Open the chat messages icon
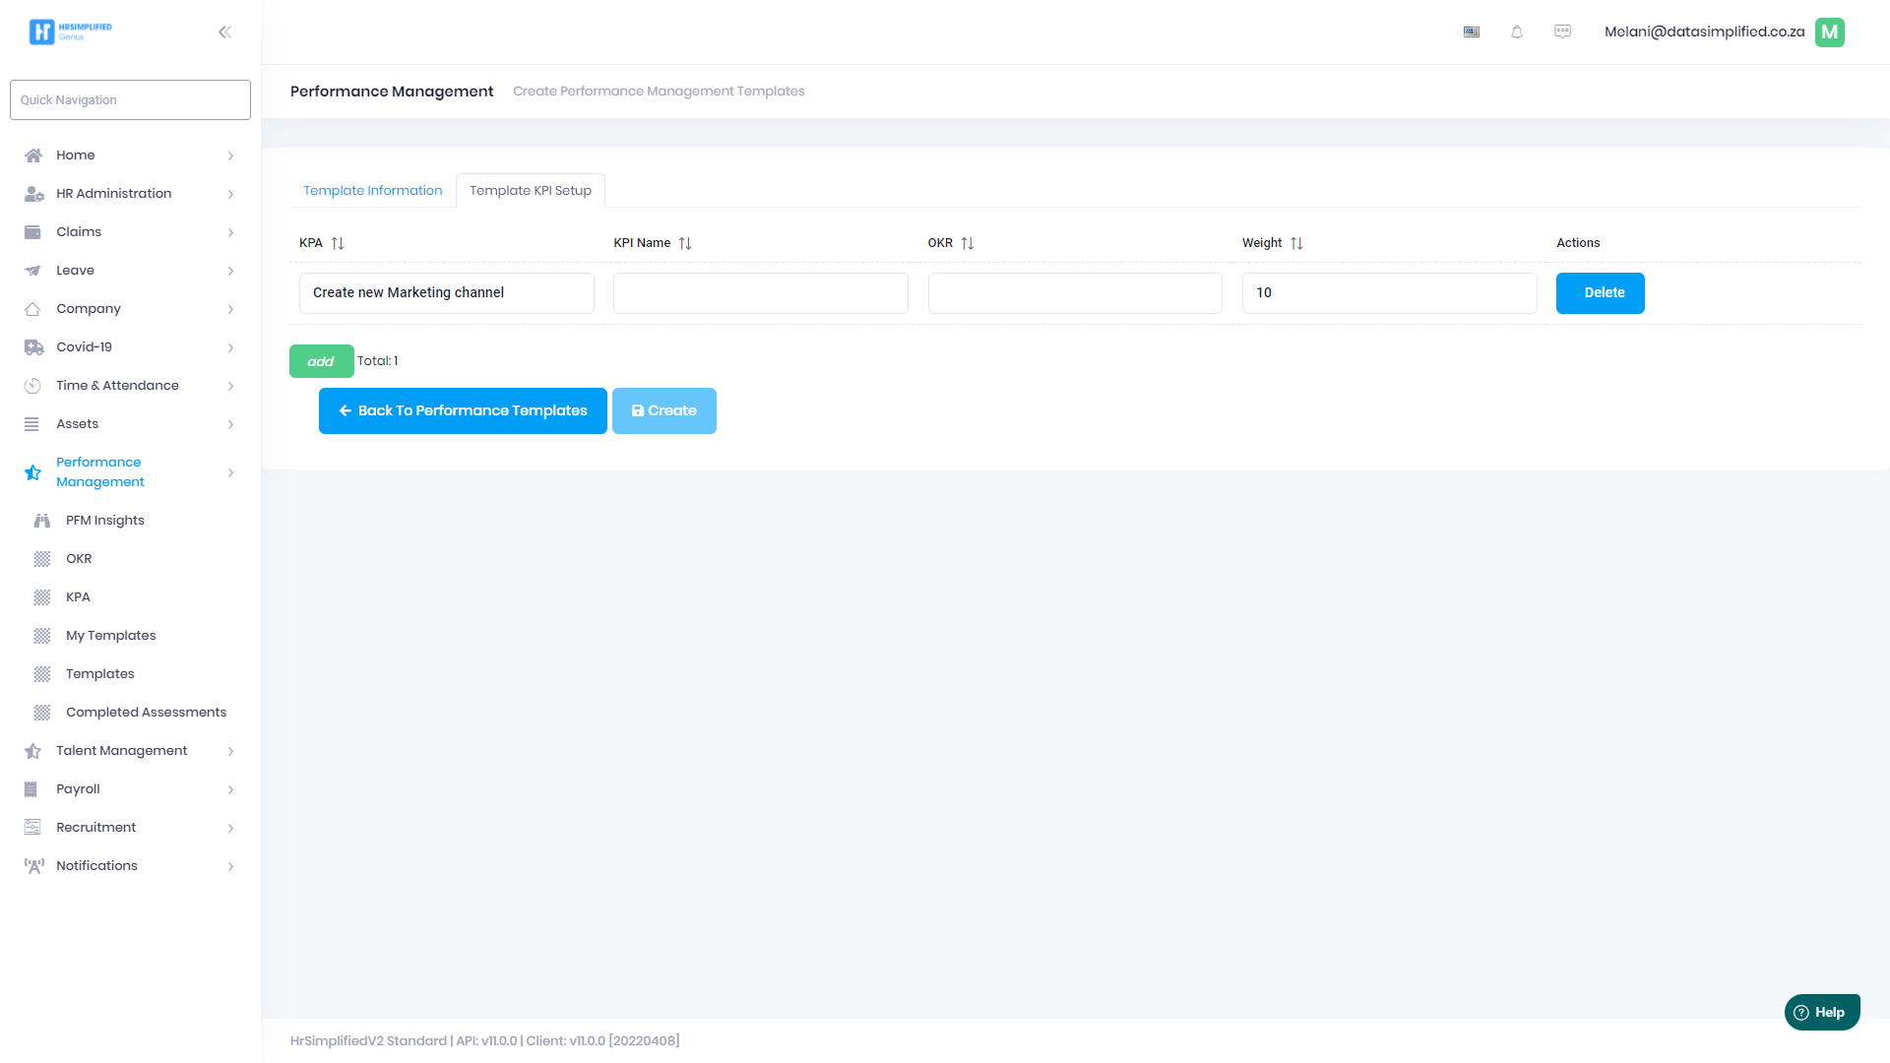The image size is (1890, 1063). point(1562,32)
